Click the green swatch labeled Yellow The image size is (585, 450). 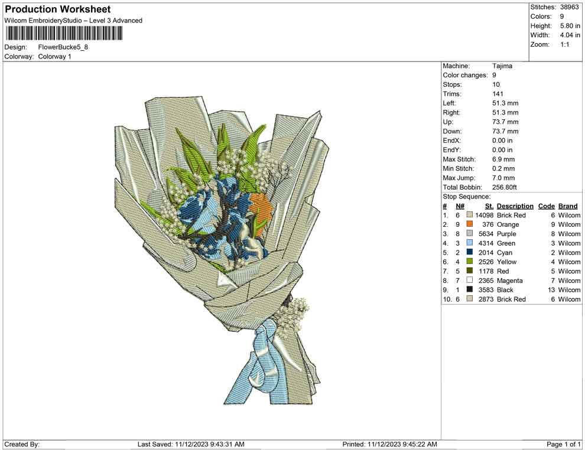pos(469,262)
